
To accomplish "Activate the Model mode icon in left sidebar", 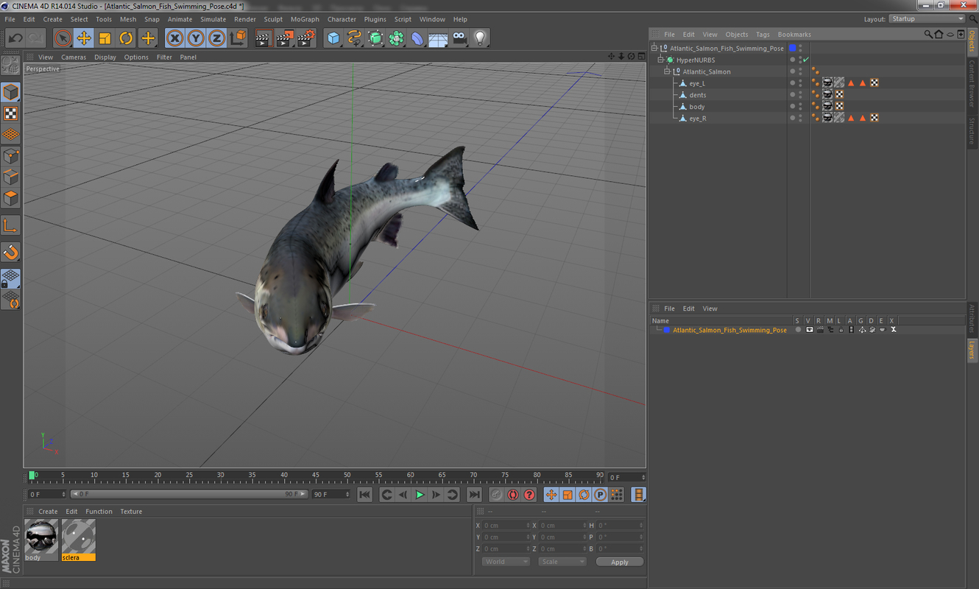I will [x=10, y=92].
